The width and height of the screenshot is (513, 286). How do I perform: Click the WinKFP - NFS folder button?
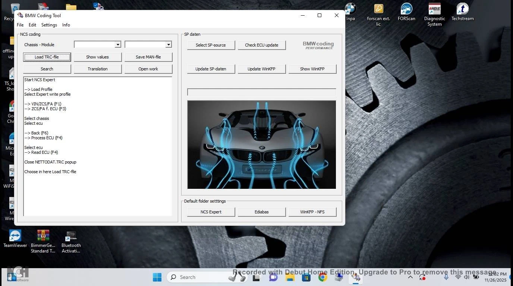point(312,212)
